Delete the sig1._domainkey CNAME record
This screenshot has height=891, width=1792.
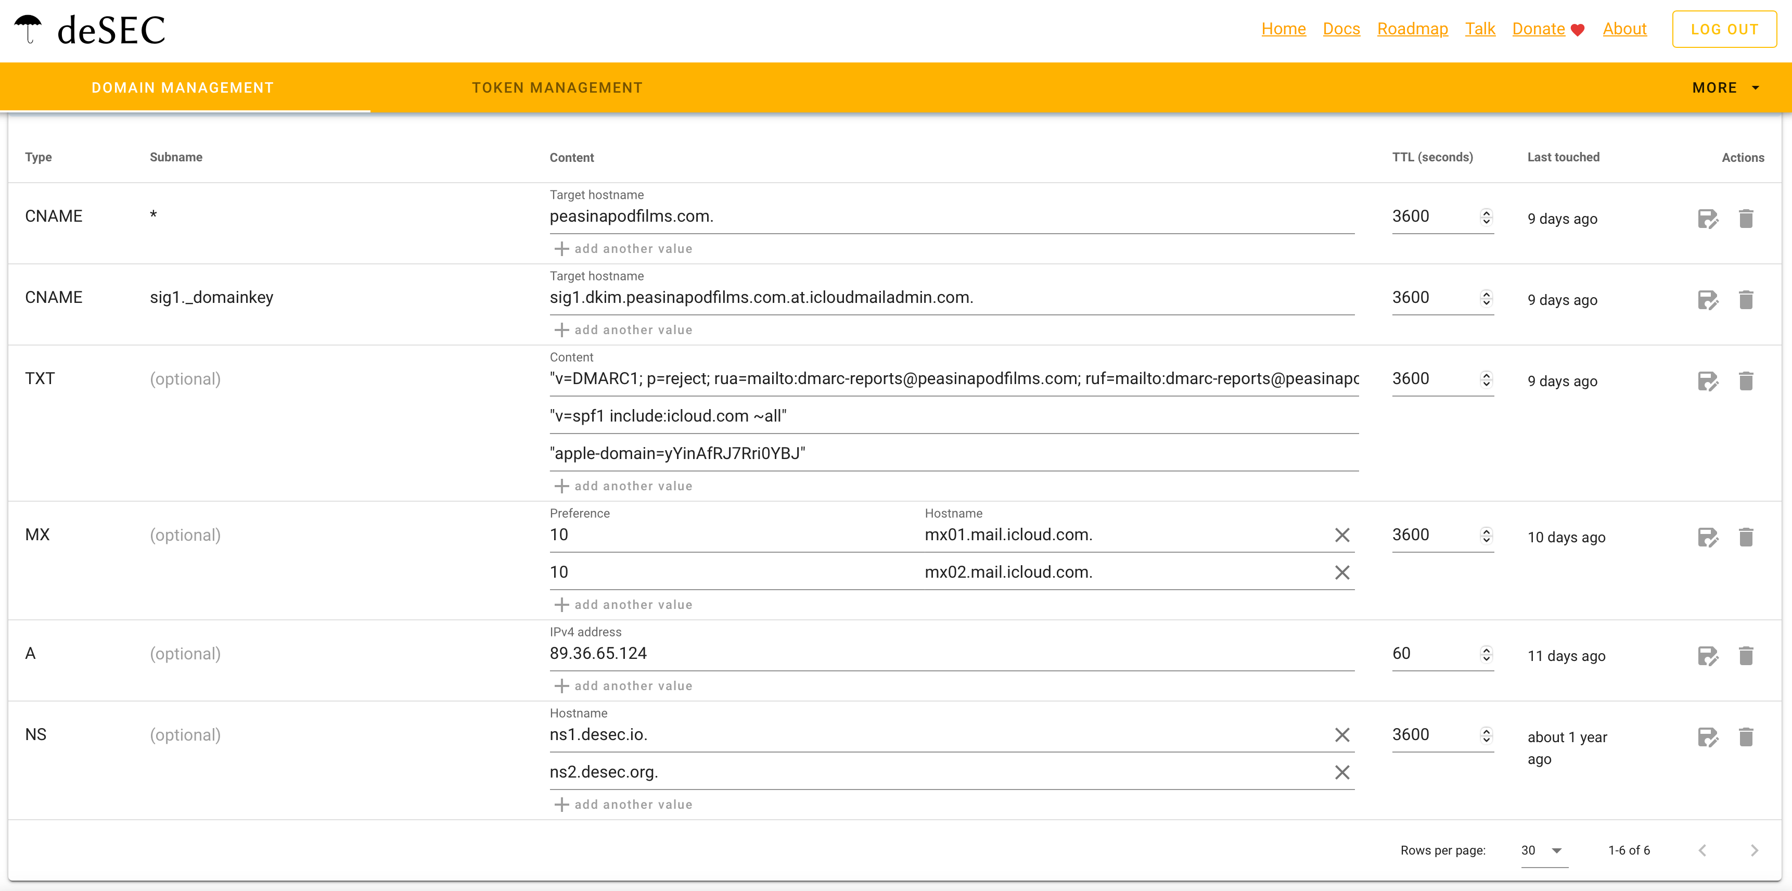point(1746,300)
